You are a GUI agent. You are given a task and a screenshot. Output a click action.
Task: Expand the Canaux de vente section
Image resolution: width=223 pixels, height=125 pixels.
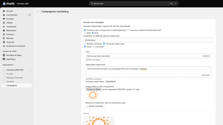pyautogui.click(x=10, y=51)
